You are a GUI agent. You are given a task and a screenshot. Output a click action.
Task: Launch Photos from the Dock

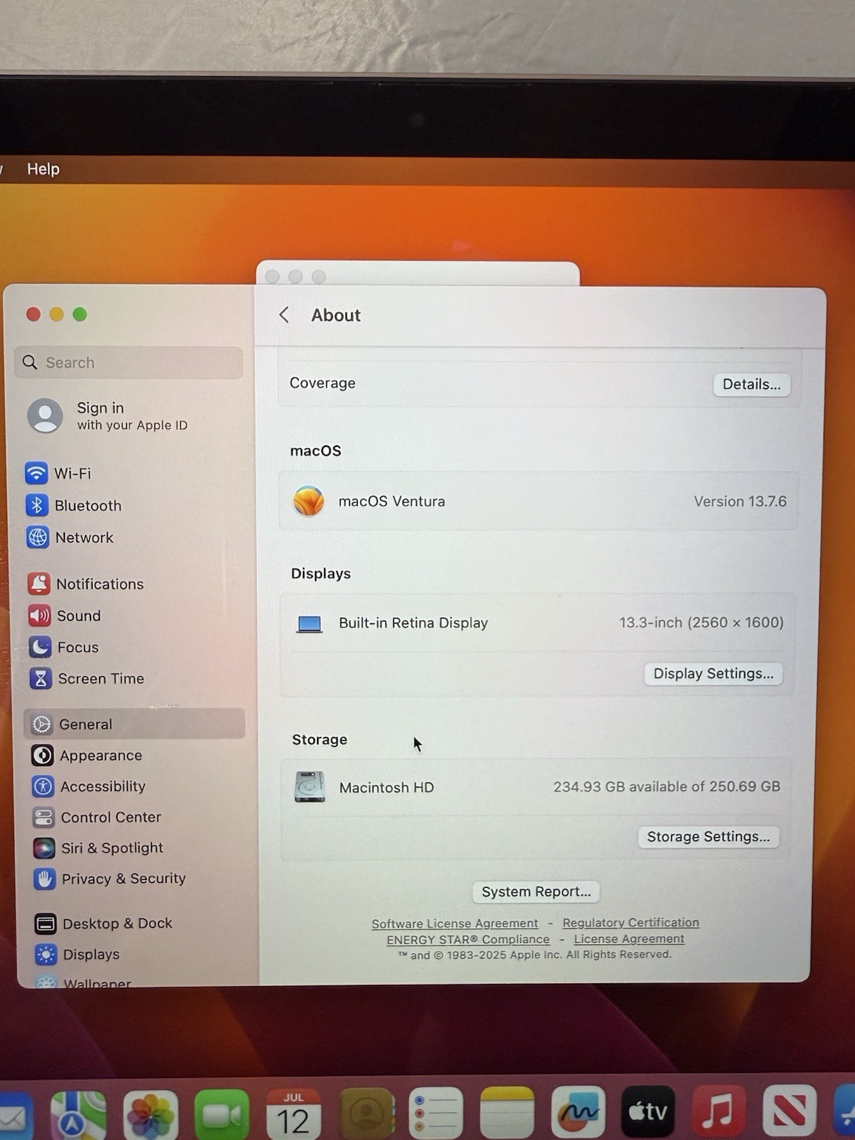150,1115
